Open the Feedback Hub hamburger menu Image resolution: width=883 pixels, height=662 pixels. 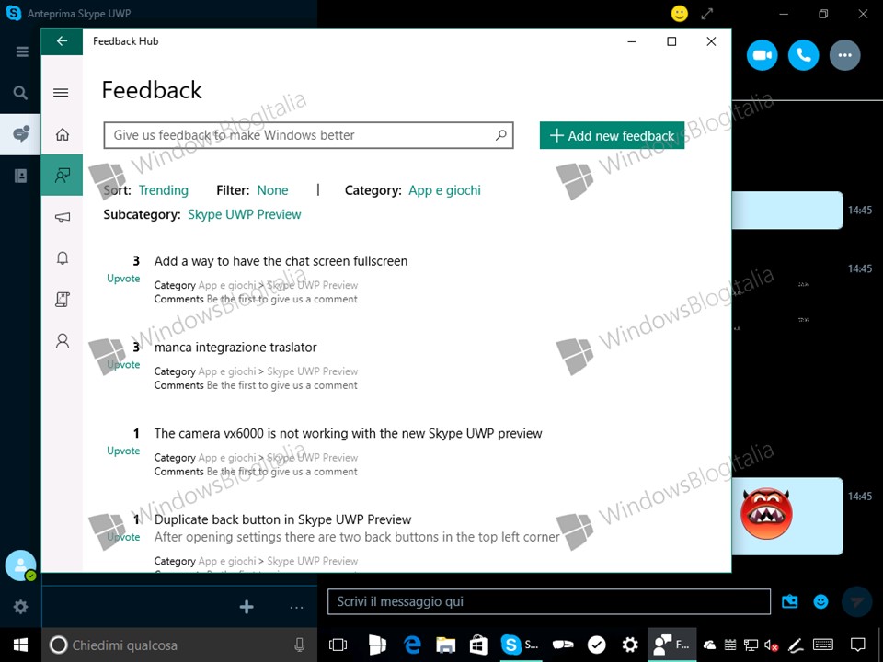tap(62, 93)
